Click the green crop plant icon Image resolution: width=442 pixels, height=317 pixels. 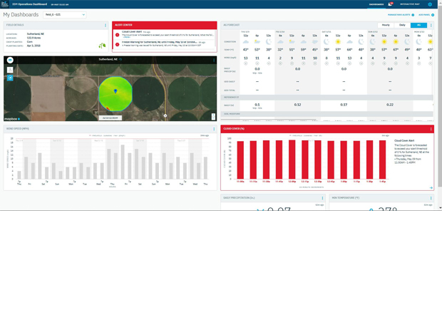pyautogui.click(x=102, y=46)
